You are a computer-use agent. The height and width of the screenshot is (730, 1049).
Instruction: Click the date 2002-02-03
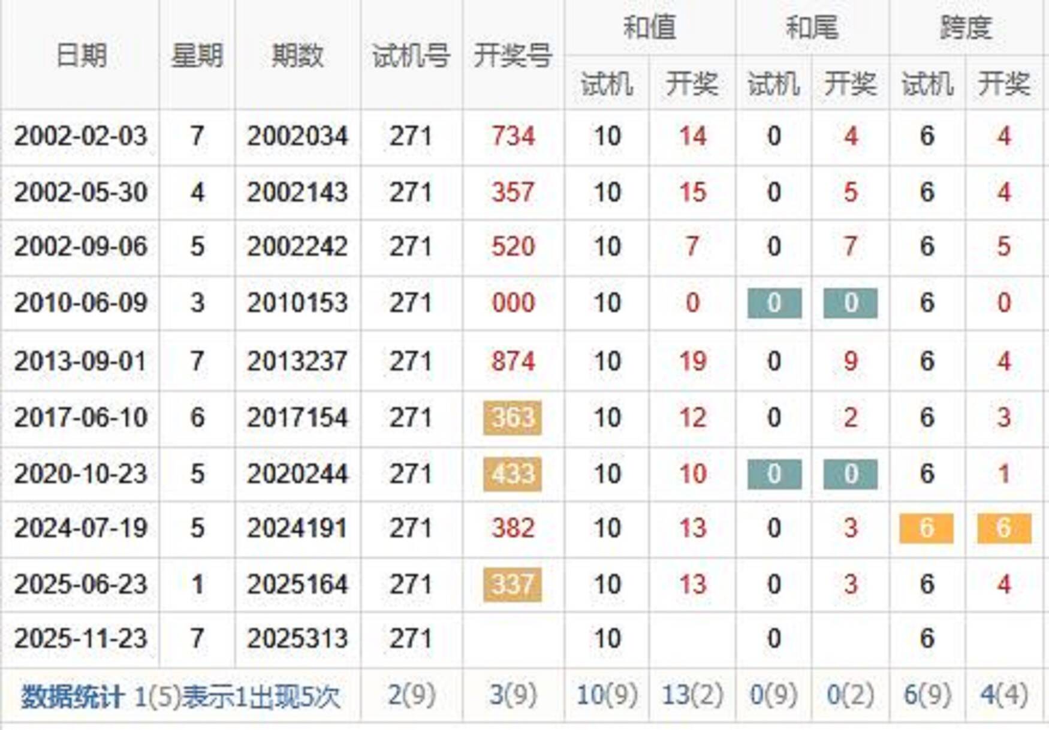pos(80,136)
